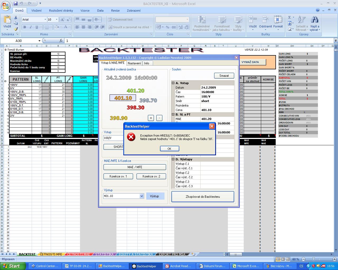Screen dimensions: 338x270
Task: Click the VYMAŽ DATA button
Action: [x=250, y=62]
